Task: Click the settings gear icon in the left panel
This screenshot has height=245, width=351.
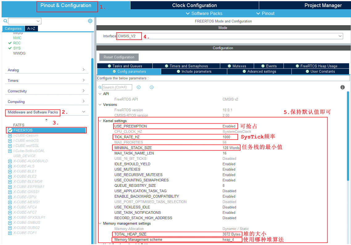Action: tap(90, 21)
